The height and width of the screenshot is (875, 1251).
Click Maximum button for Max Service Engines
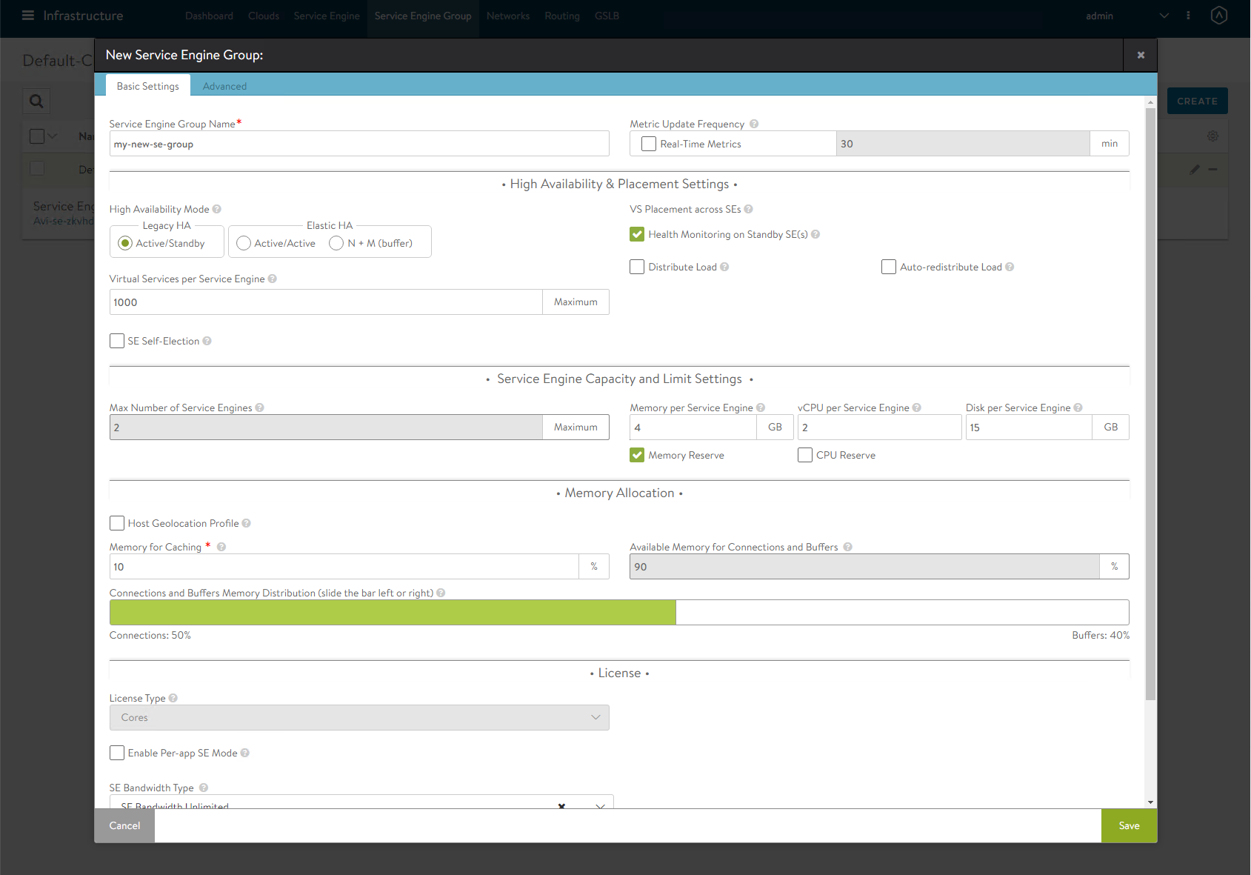click(576, 427)
